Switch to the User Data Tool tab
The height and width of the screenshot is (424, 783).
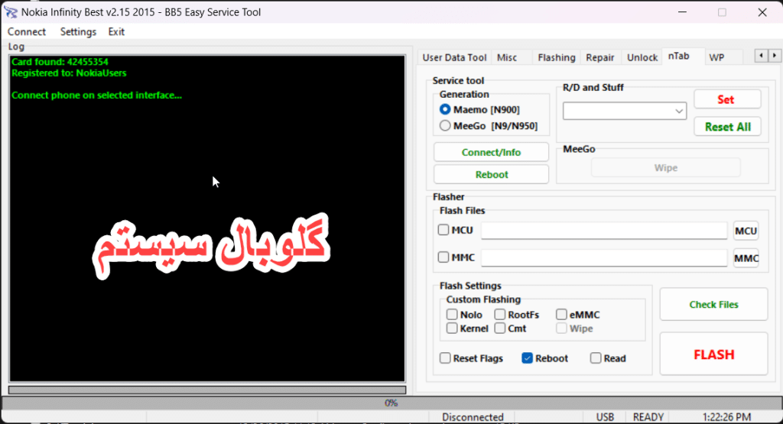point(454,57)
